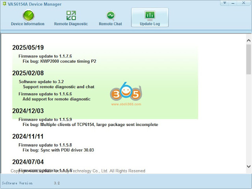This screenshot has width=252, height=189.
Task: Select the Update Log label
Action: [150, 24]
